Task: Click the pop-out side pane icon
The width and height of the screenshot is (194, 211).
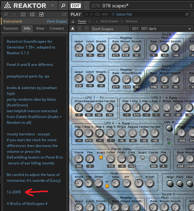Action: tap(64, 14)
